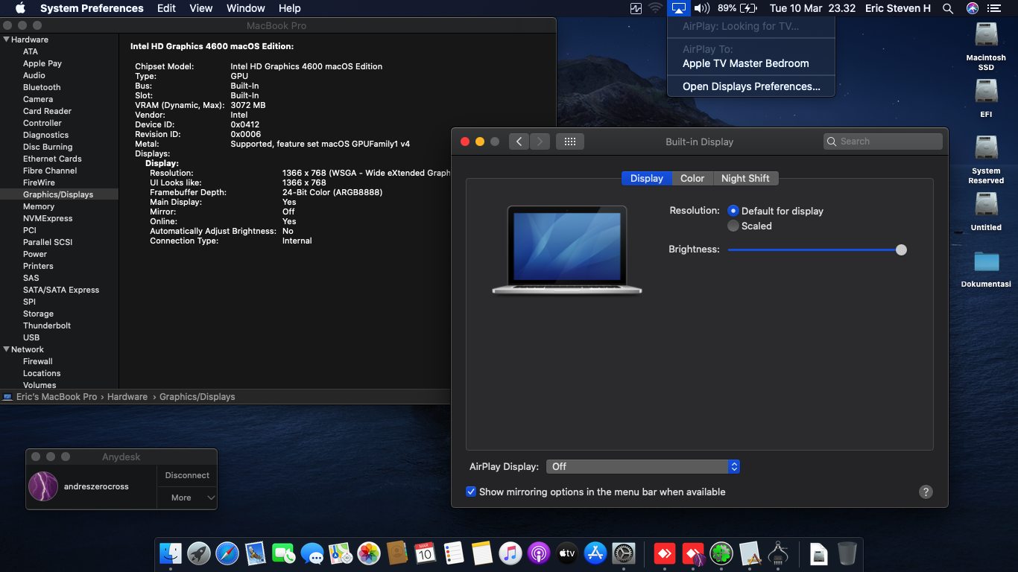Screen dimensions: 1018x572
Task: Switch to the Night Shift tab
Action: point(745,178)
